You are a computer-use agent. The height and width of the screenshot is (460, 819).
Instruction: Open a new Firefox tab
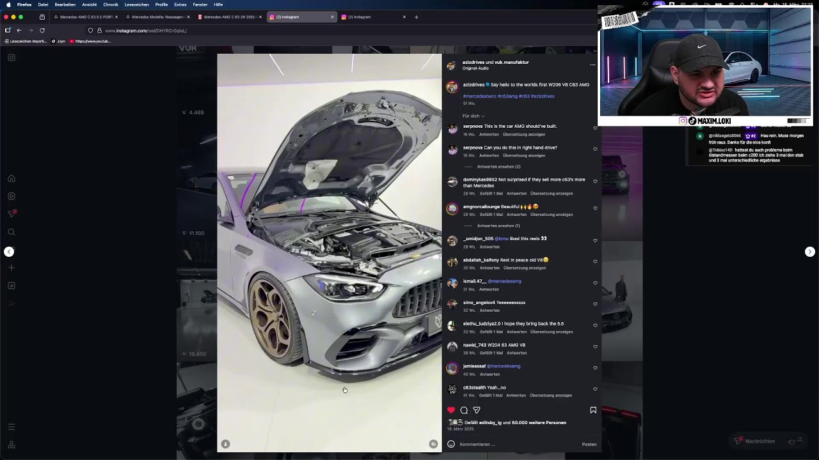pos(416,17)
